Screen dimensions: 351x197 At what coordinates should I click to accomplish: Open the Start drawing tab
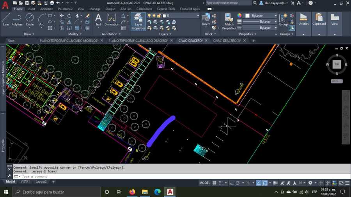pyautogui.click(x=11, y=40)
